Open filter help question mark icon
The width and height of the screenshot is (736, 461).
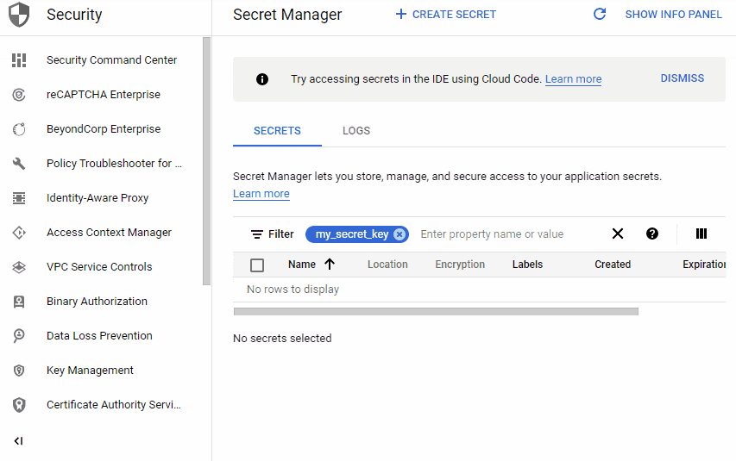pyautogui.click(x=652, y=234)
